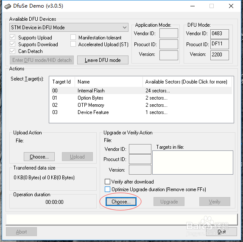Screen dimensions: 243x242
Task: Open the Available DFU Devices dropdown
Action: click(x=69, y=28)
